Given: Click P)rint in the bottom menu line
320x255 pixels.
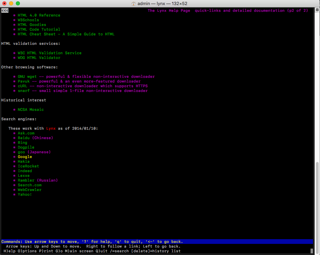Looking at the screenshot, I should tap(46, 251).
